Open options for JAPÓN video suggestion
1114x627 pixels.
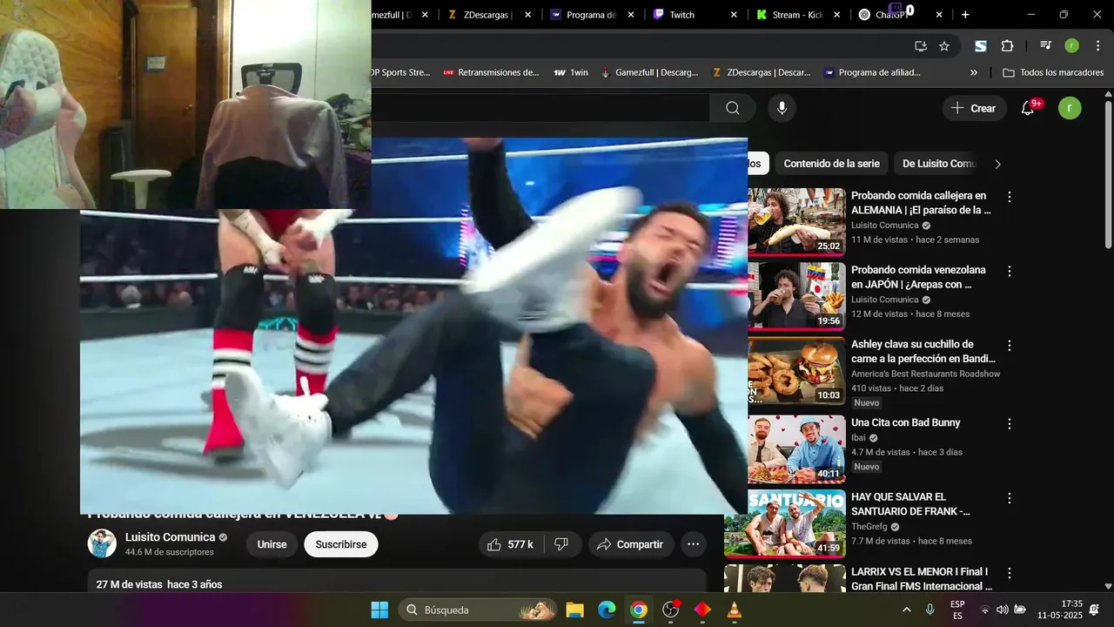(1010, 272)
